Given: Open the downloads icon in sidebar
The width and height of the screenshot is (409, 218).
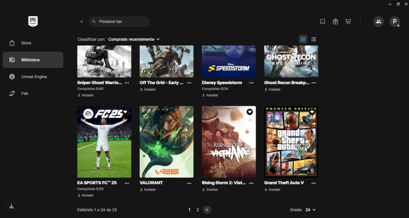Looking at the screenshot, I should pos(11,206).
